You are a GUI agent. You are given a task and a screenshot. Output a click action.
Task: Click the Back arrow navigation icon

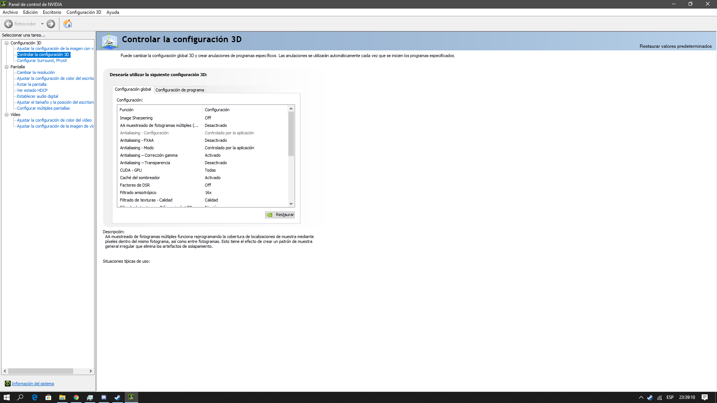(9, 24)
